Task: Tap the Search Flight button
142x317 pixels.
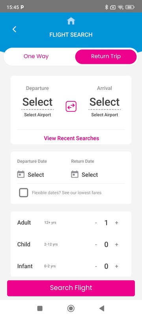Action: click(x=71, y=288)
